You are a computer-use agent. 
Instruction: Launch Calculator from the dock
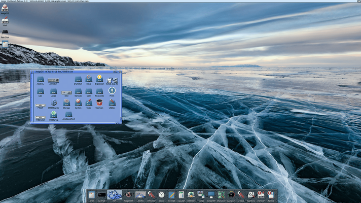[x=181, y=194]
